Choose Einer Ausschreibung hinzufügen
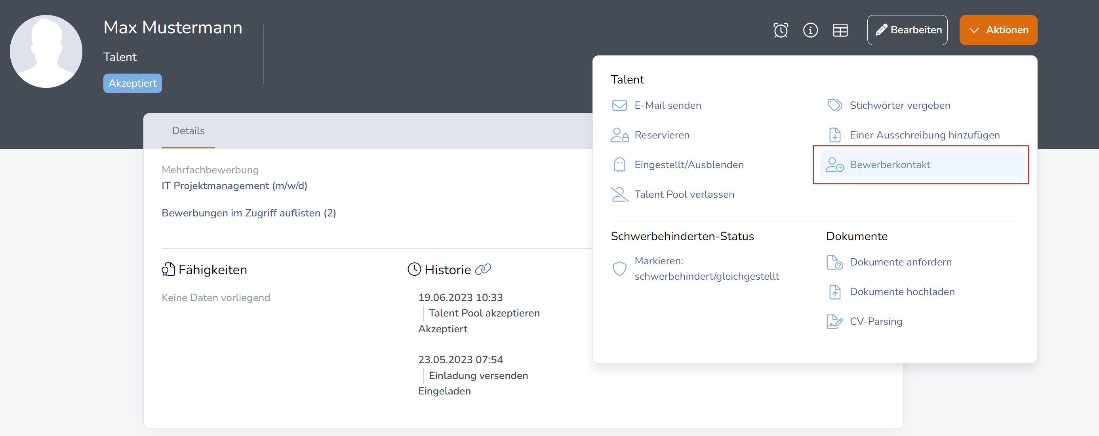 (924, 135)
